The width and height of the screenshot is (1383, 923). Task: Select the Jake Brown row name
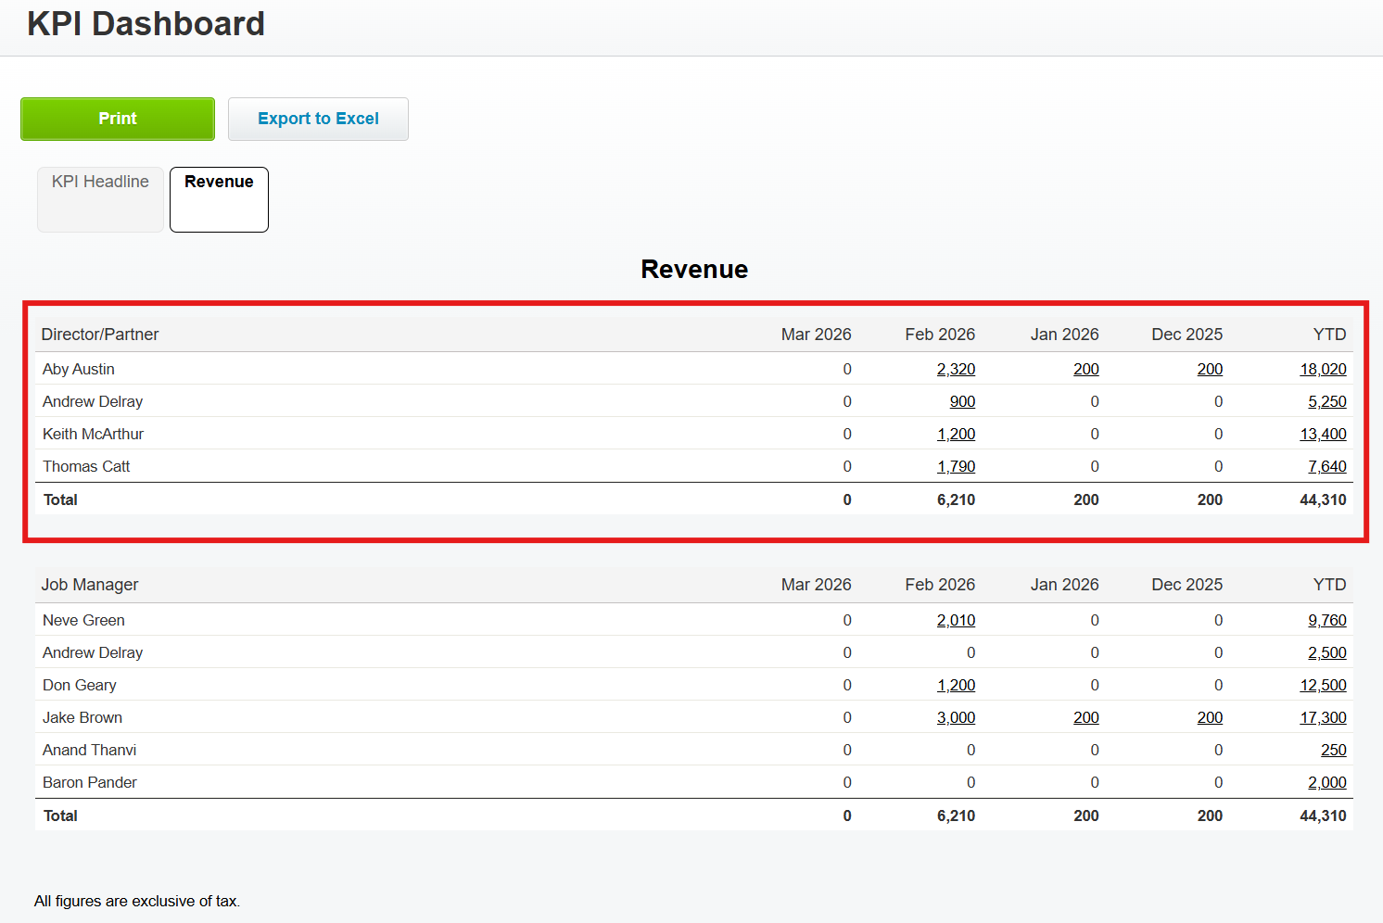click(x=82, y=717)
